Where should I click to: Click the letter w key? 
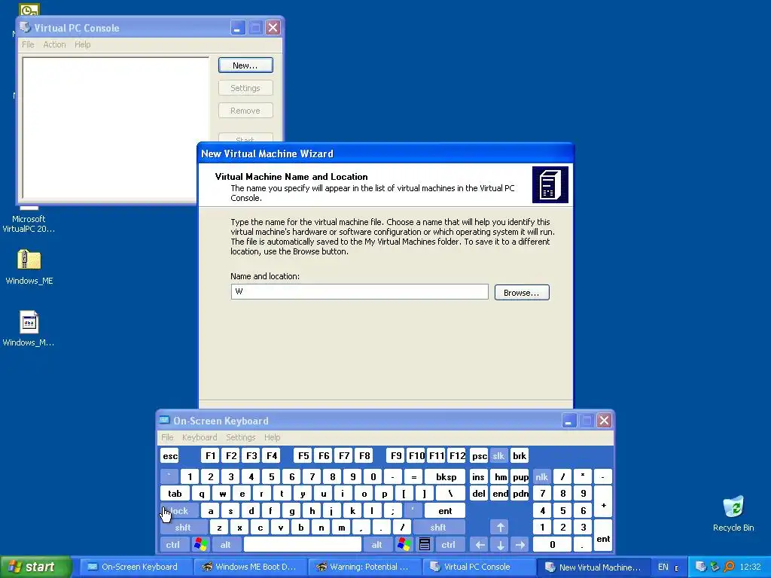point(222,494)
